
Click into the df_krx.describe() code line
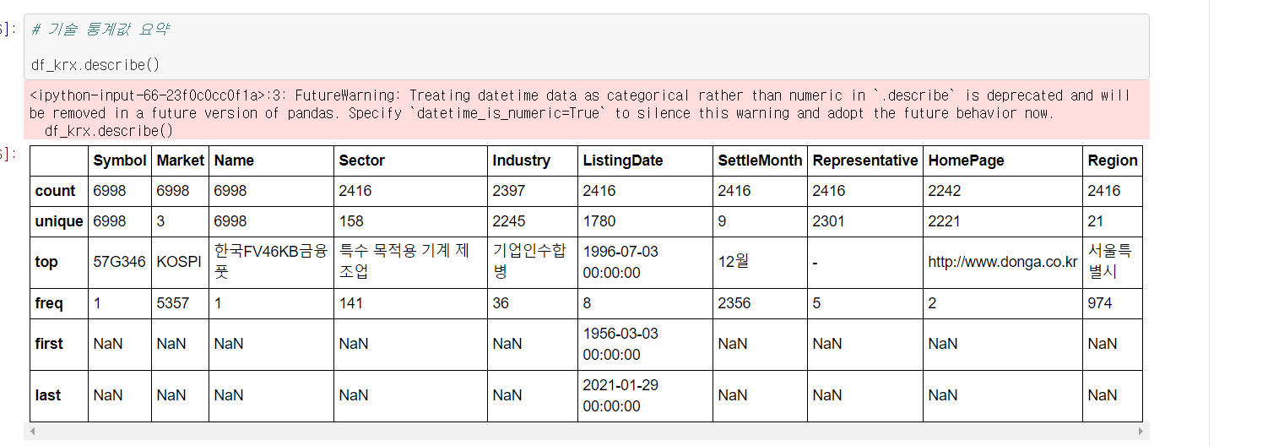[95, 64]
